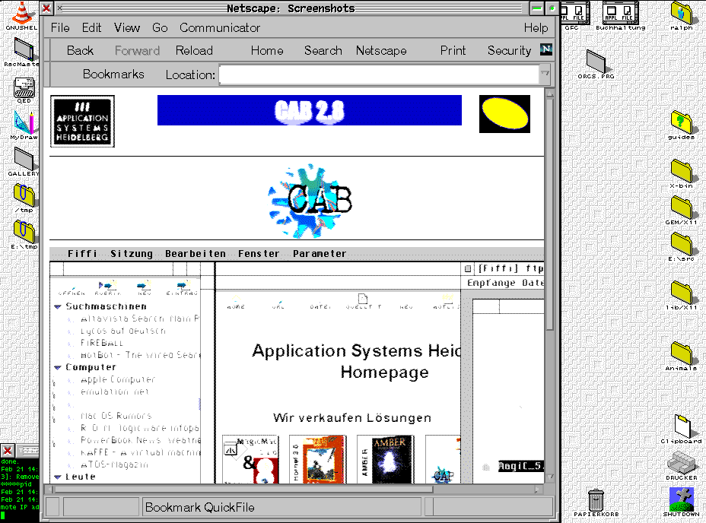Open the View menu

click(126, 28)
